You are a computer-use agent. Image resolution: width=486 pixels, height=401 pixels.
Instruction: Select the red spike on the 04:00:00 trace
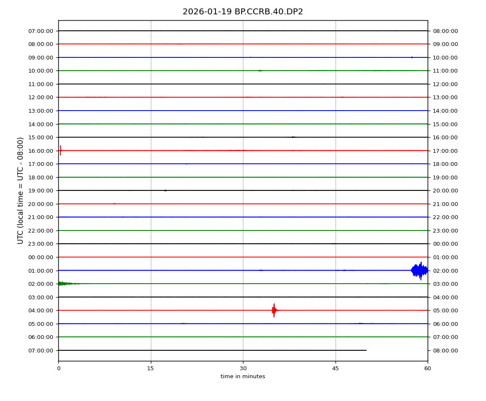pyautogui.click(x=274, y=310)
